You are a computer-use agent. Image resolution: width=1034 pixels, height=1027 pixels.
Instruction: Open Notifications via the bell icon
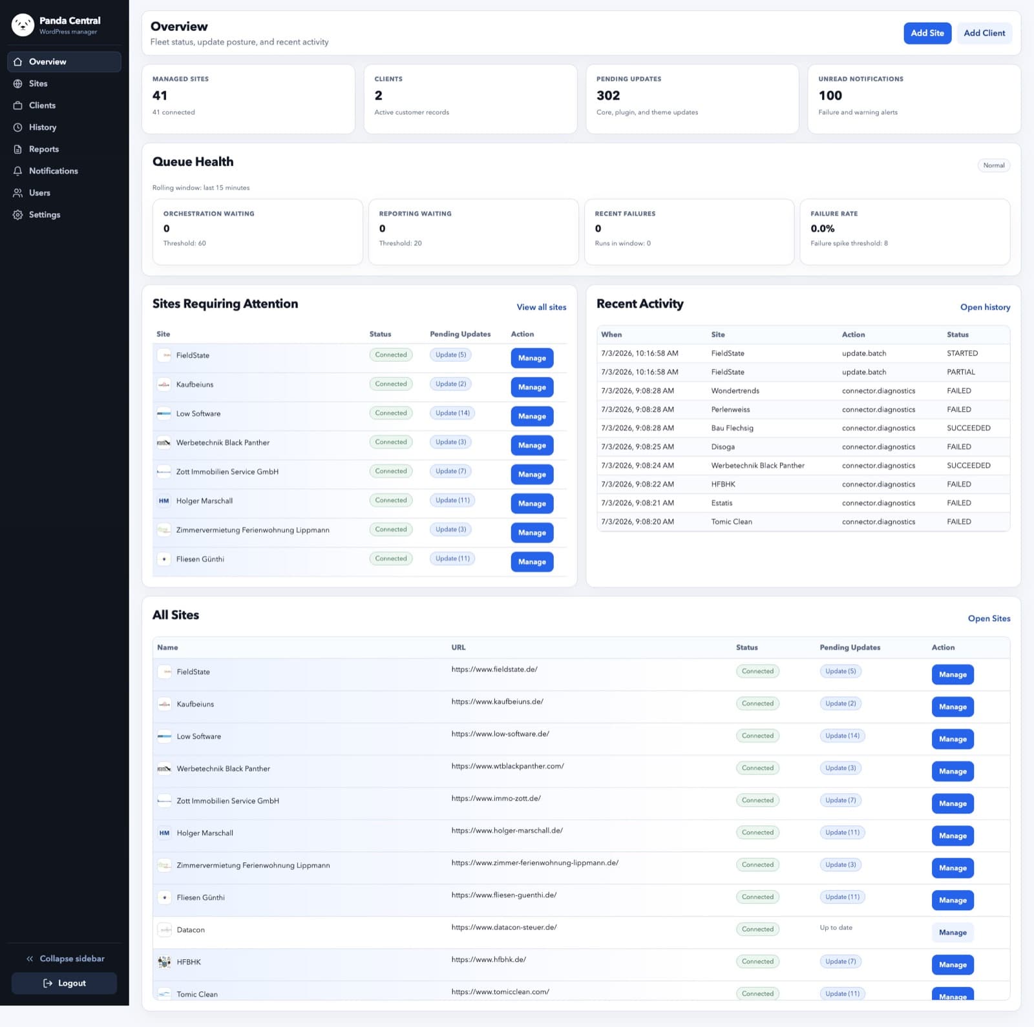click(x=18, y=171)
